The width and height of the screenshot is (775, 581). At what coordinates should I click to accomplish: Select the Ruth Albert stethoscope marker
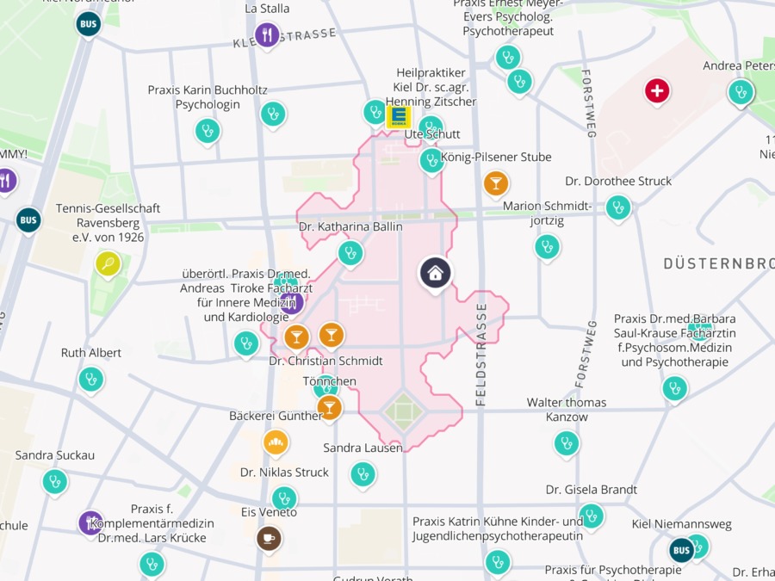(x=91, y=380)
